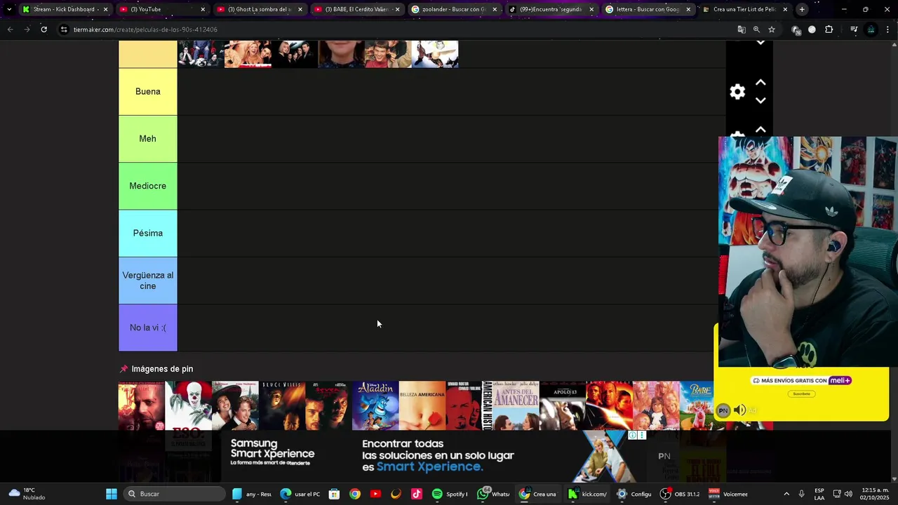Open Microsoft Edge usar el PC window
The width and height of the screenshot is (898, 505).
pos(300,494)
